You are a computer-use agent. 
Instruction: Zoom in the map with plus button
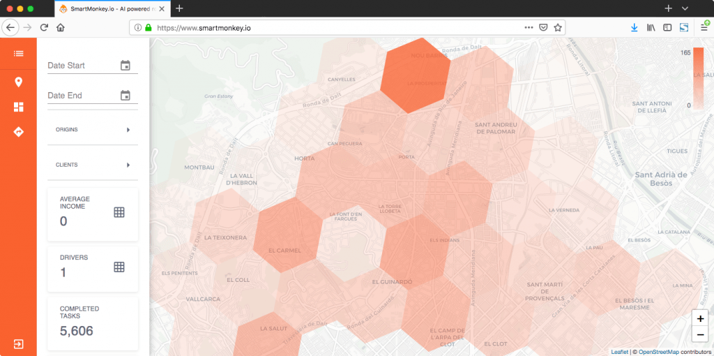pos(700,318)
